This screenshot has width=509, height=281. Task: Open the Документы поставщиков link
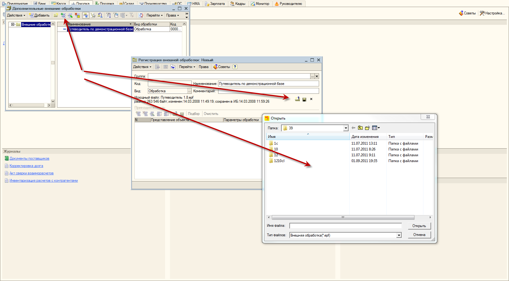tap(29, 158)
